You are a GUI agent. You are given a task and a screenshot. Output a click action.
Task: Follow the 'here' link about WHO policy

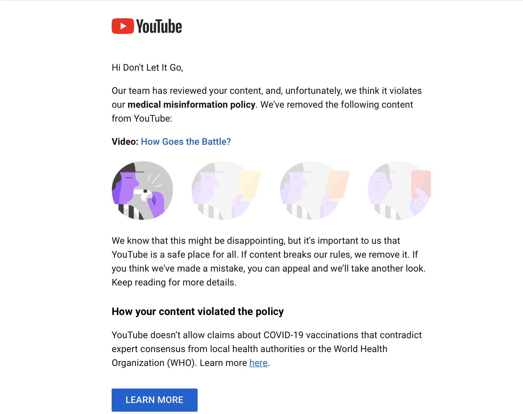258,363
